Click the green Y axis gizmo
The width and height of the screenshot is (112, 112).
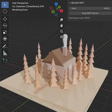(59, 7)
